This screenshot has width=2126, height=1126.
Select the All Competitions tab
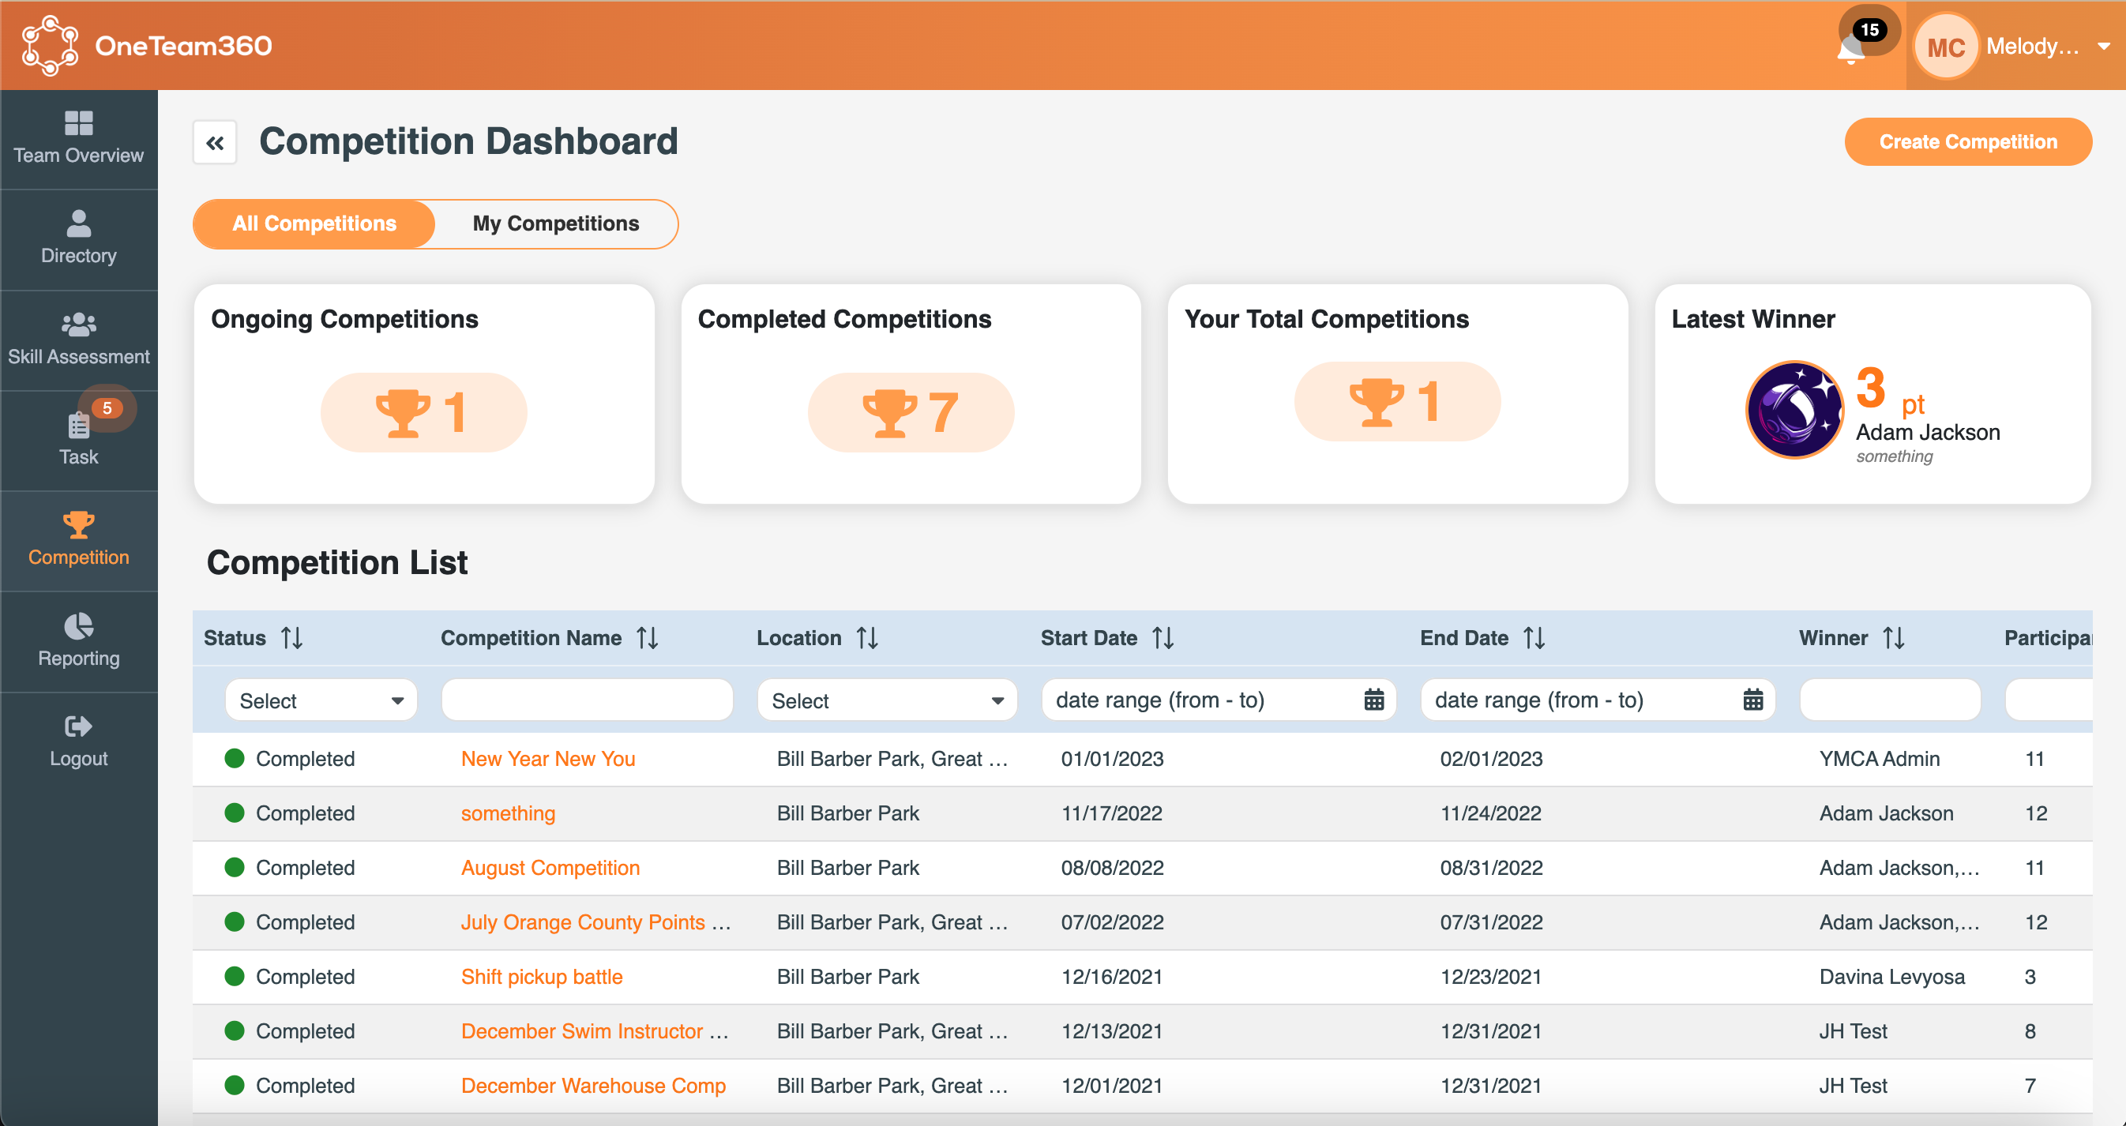click(x=314, y=223)
